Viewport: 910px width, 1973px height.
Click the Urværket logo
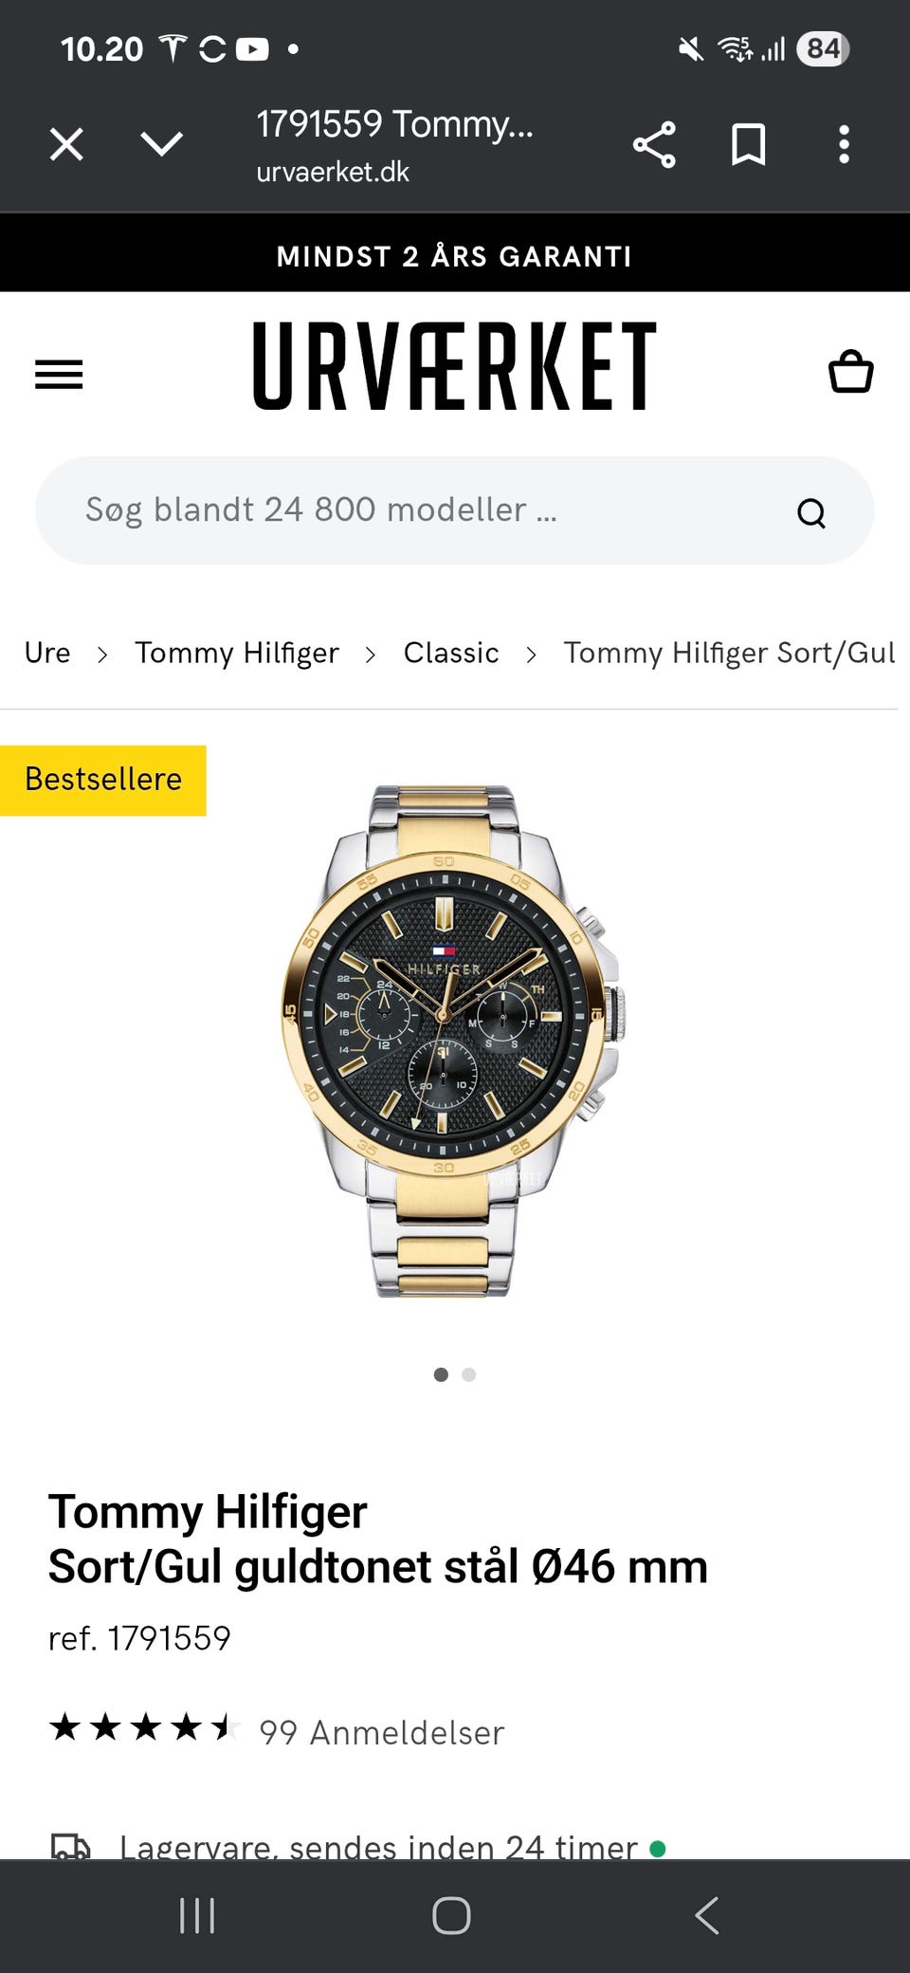455,366
